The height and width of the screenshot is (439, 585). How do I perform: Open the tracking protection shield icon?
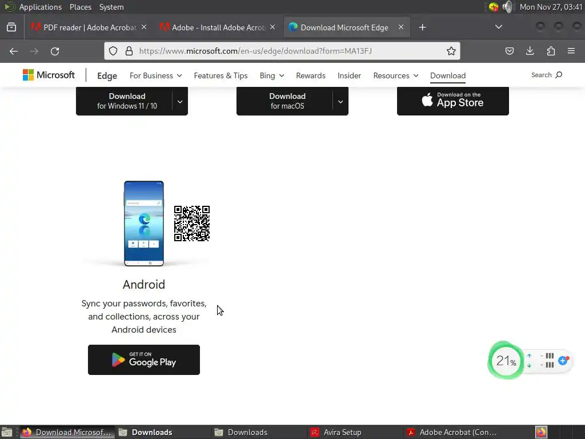pyautogui.click(x=113, y=51)
